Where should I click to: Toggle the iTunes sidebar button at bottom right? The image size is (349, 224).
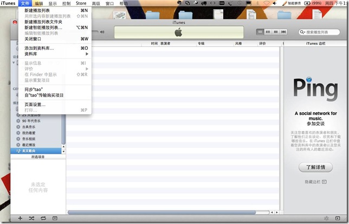coord(338,219)
